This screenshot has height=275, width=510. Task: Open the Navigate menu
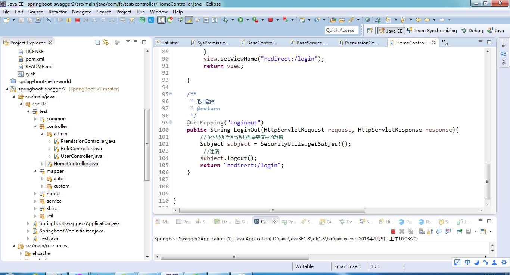[x=82, y=12]
